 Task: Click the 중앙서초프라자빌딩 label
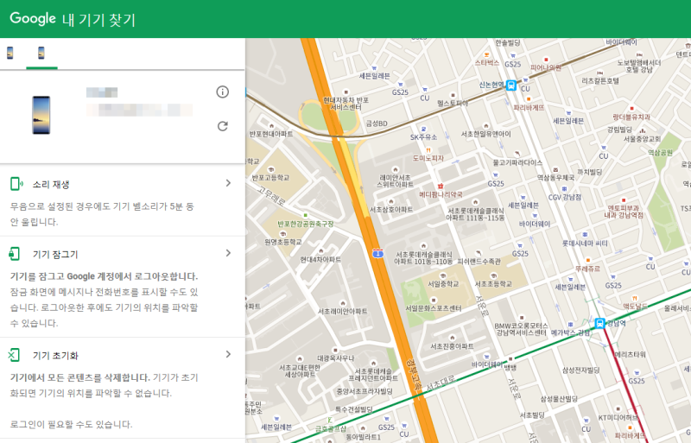(x=364, y=391)
